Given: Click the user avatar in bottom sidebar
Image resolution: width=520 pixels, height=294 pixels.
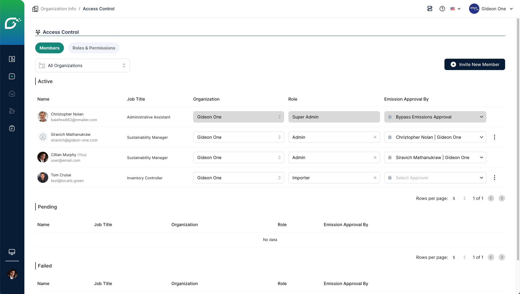Looking at the screenshot, I should [x=12, y=274].
